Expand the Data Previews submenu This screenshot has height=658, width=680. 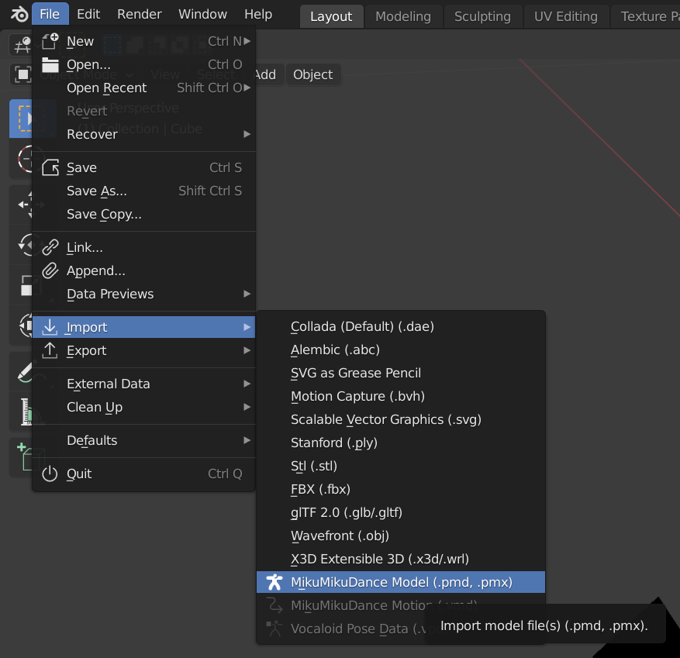[x=247, y=294]
